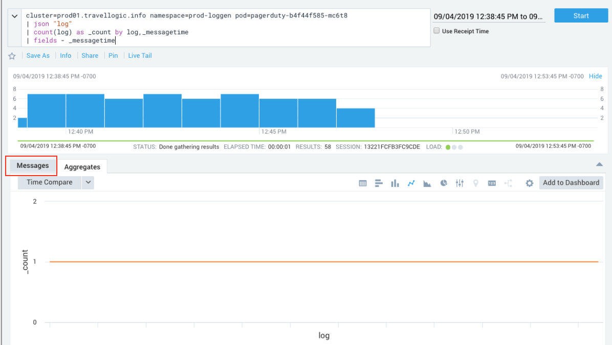Screen dimensions: 612x345
Task: Select the column chart icon
Action: pos(395,183)
